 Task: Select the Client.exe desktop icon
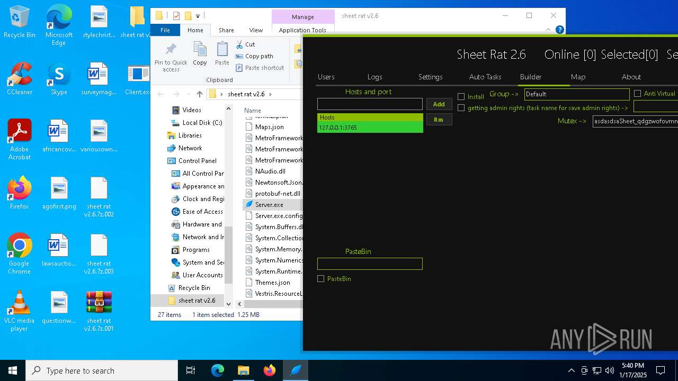(138, 79)
